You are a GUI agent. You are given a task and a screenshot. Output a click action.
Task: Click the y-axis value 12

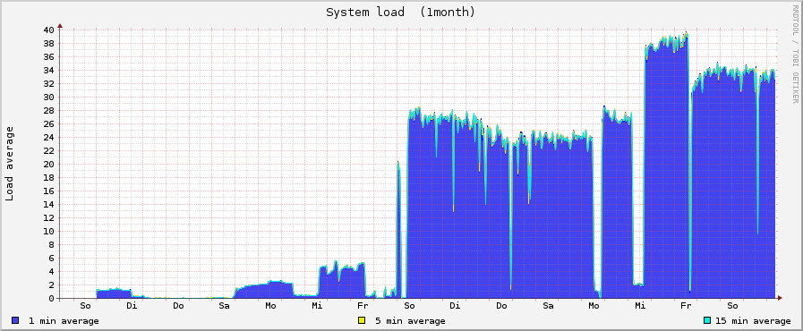tap(48, 218)
